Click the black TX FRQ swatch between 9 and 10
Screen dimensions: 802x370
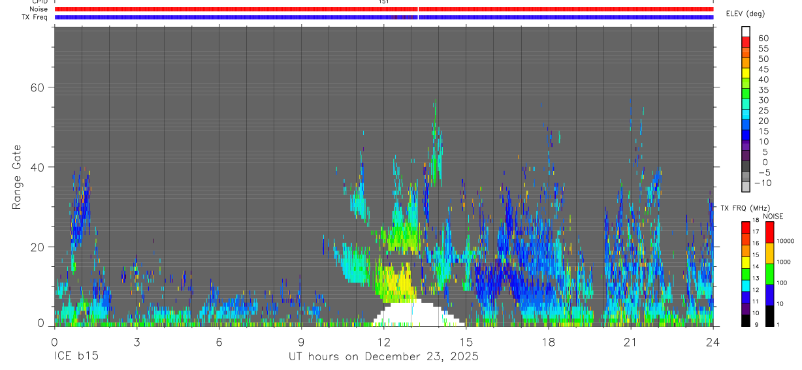[746, 320]
